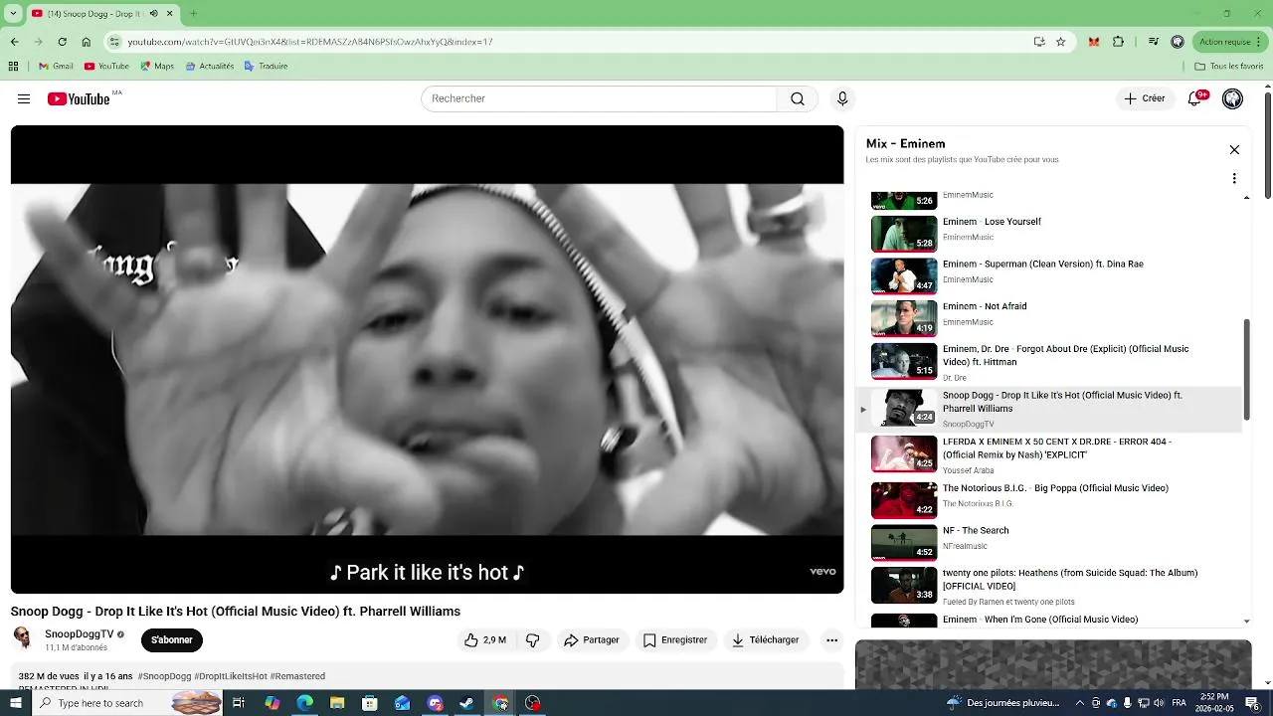This screenshot has width=1273, height=716.
Task: Reload the current page
Action: pos(62,42)
